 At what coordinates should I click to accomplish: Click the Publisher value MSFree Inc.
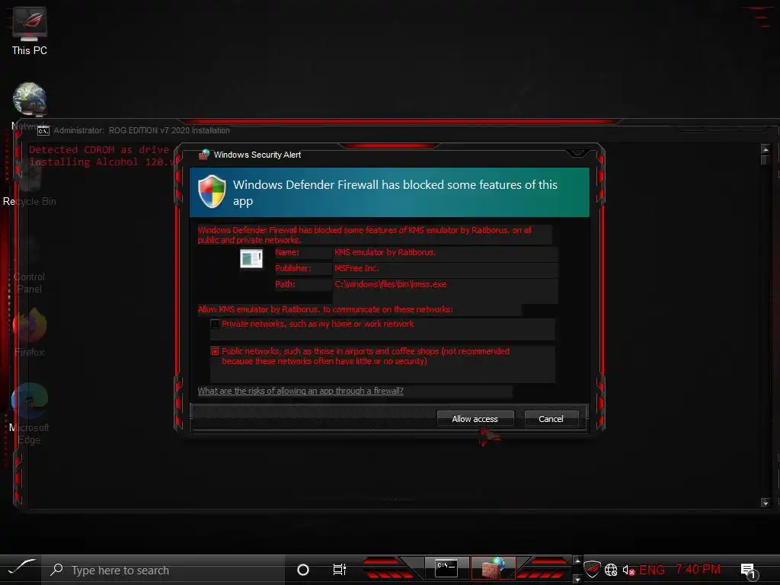point(356,268)
